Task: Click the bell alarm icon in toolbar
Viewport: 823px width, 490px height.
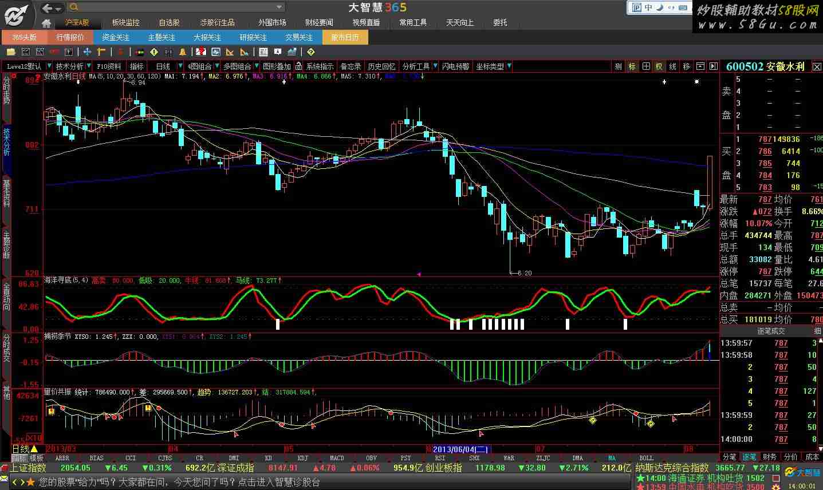Action: pos(182,52)
